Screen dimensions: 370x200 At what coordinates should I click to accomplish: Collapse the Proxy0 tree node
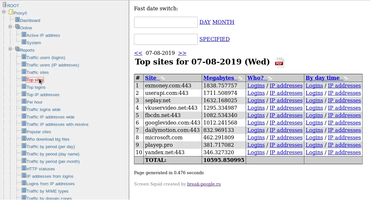pyautogui.click(x=4, y=12)
